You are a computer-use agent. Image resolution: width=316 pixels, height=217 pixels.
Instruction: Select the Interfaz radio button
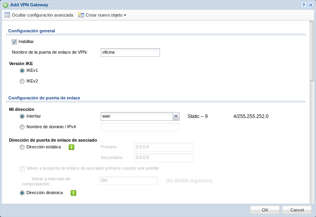coord(22,116)
